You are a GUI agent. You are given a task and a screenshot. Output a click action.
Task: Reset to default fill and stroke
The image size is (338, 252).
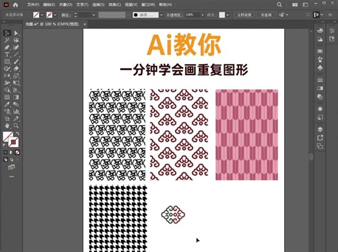pos(5,146)
